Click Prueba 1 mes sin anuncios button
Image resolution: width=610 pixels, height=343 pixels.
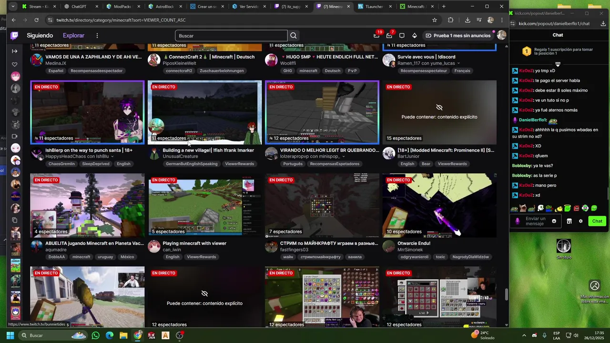coord(458,36)
